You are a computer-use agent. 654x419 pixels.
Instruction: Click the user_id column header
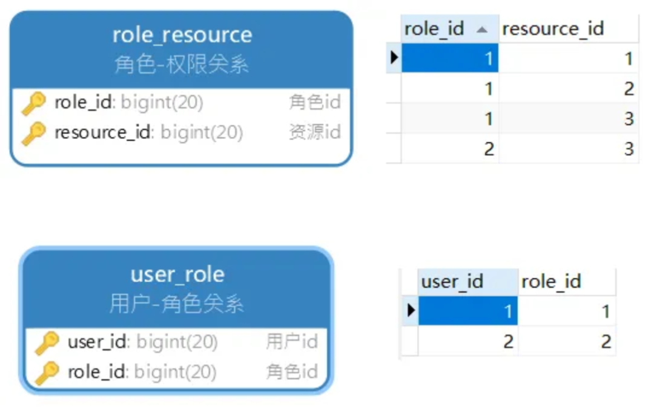452,281
